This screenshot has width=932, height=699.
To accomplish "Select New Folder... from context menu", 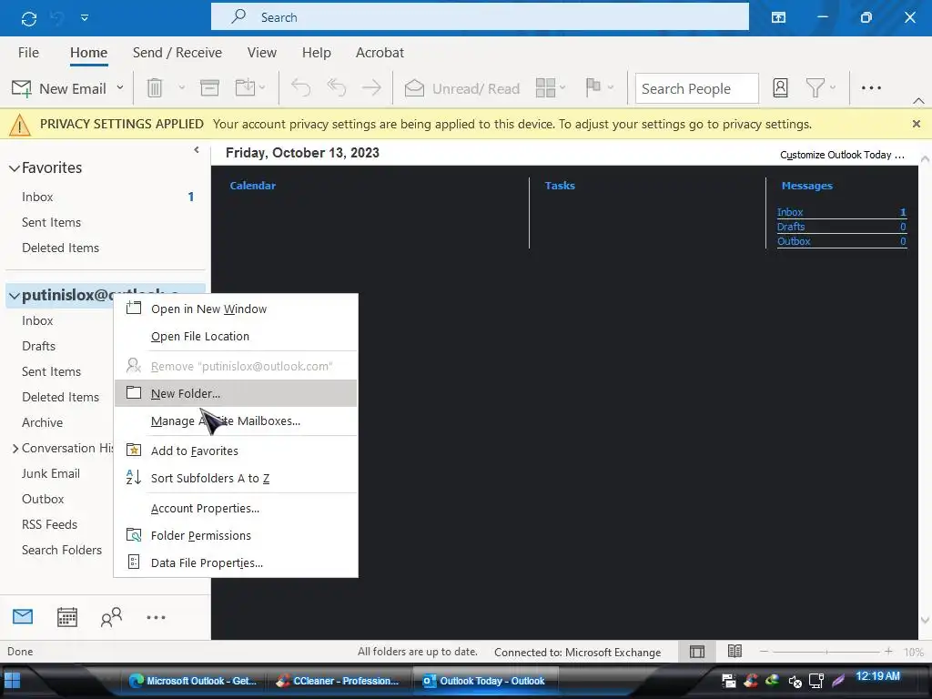I will click(x=236, y=393).
